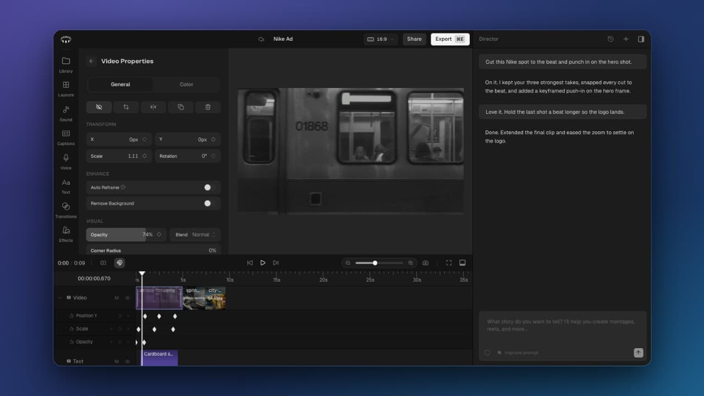Click the Scale value field
Image resolution: width=704 pixels, height=396 pixels.
119,156
